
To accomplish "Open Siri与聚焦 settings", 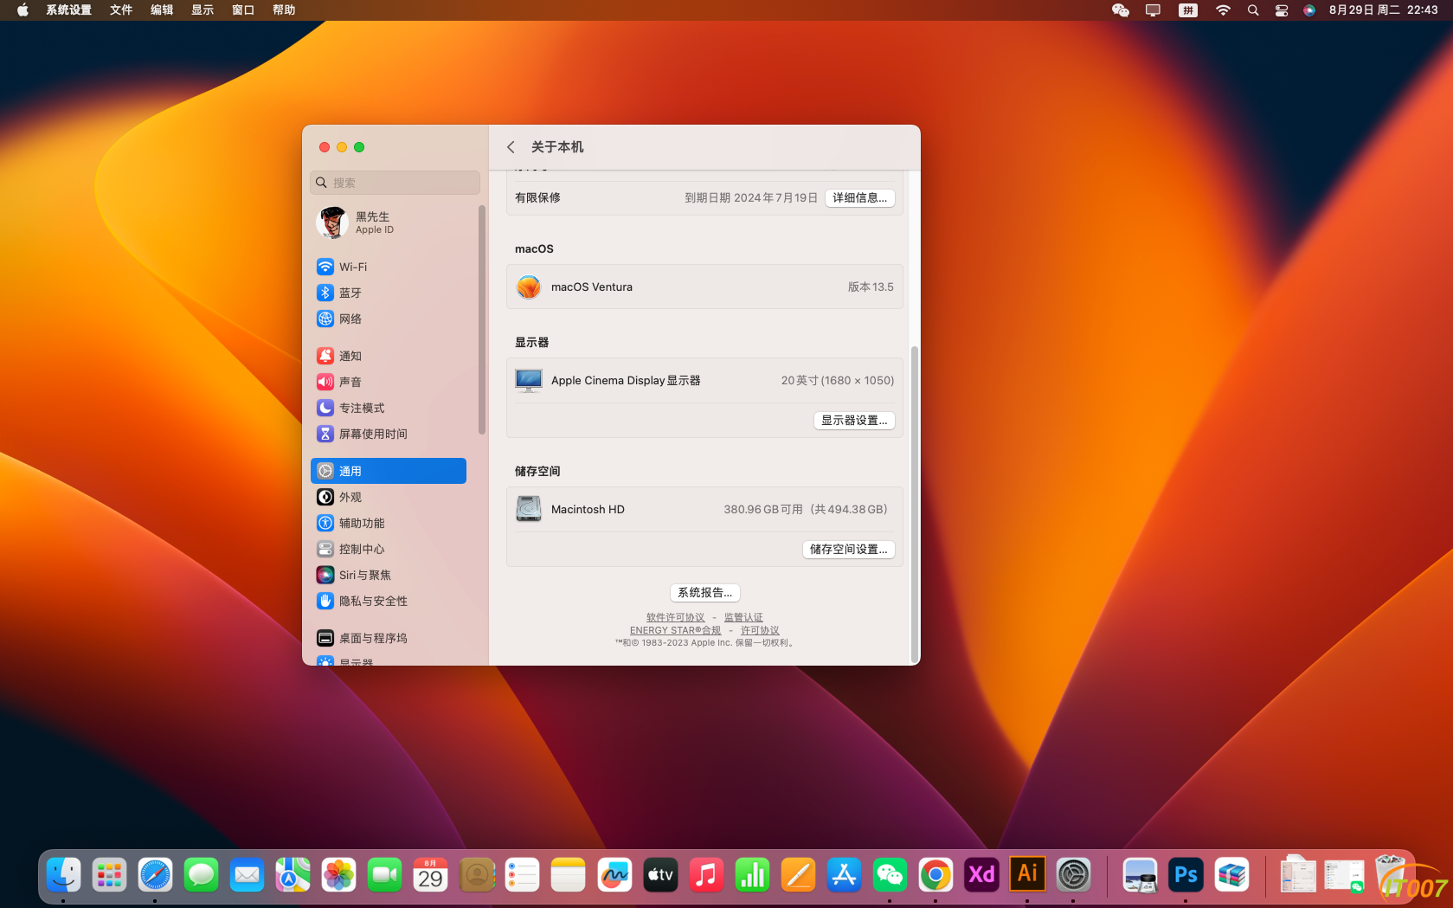I will tap(389, 575).
